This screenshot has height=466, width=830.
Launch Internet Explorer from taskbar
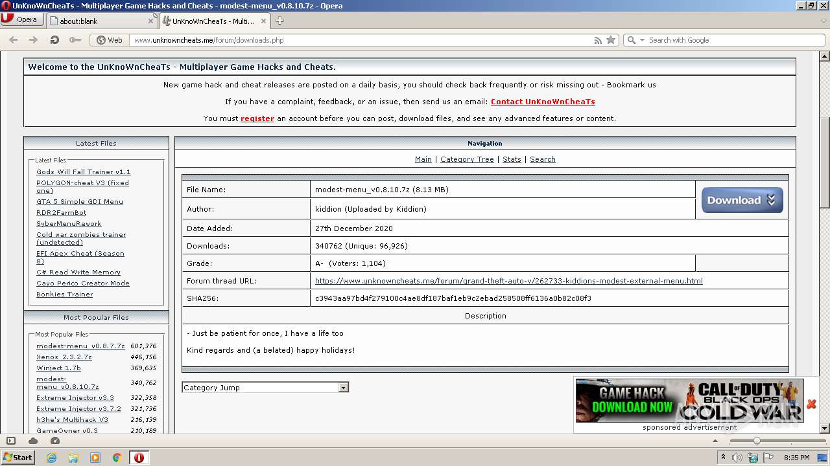pyautogui.click(x=52, y=458)
